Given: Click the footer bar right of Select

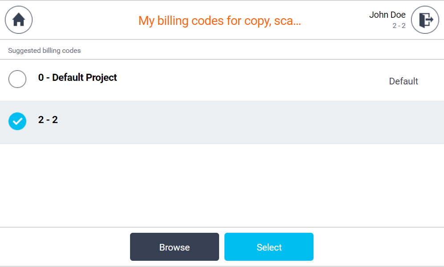Looking at the screenshot, I should coord(379,247).
